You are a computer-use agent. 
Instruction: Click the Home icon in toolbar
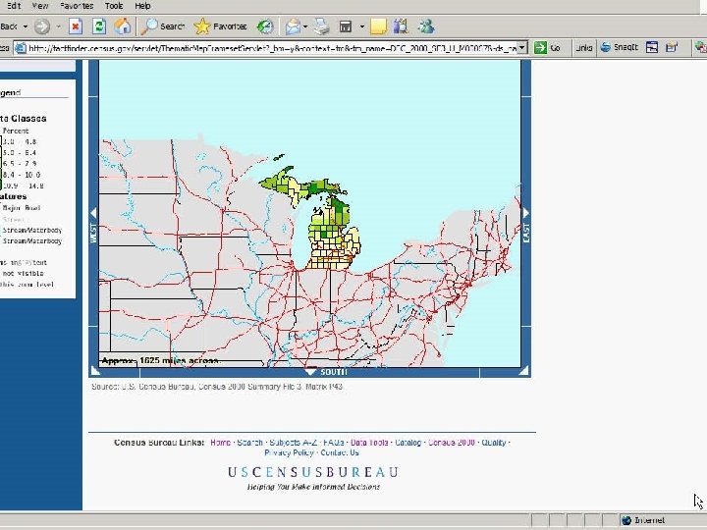(x=122, y=26)
